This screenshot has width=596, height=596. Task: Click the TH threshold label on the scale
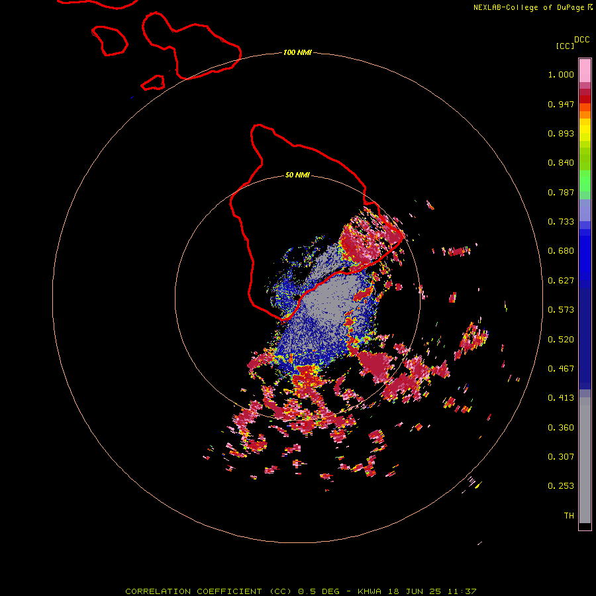click(x=569, y=516)
